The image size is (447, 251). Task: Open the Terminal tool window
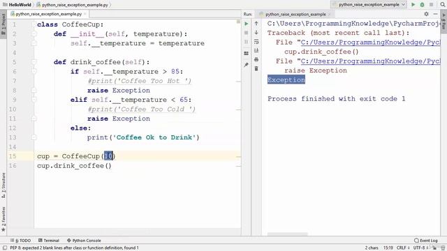click(49, 241)
